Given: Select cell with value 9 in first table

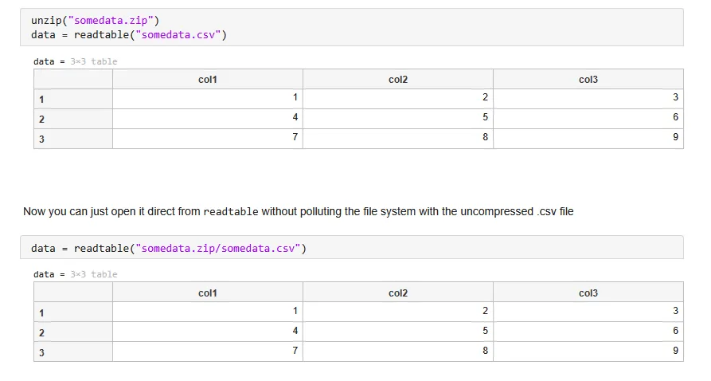Looking at the screenshot, I should pyautogui.click(x=588, y=138).
